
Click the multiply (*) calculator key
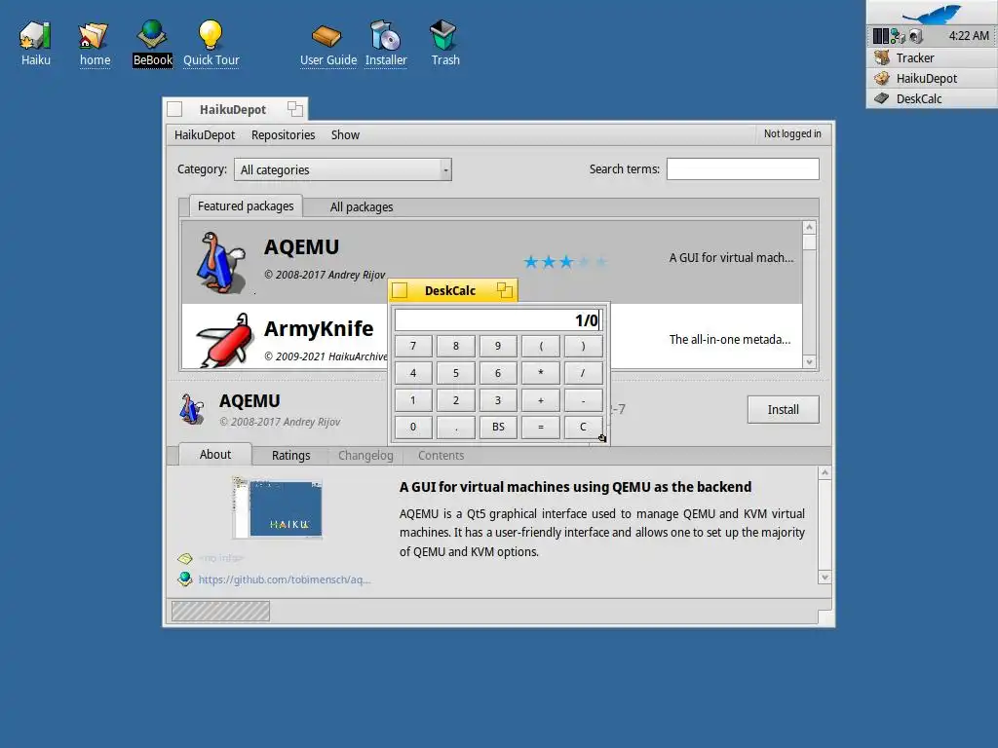pyautogui.click(x=540, y=373)
